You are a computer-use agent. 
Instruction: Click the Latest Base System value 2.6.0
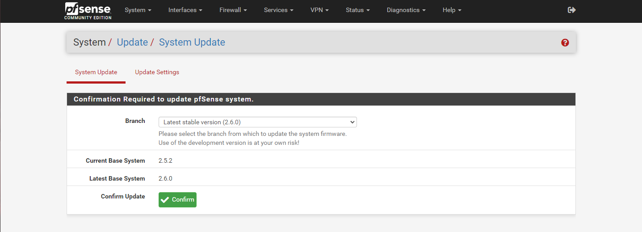coord(165,178)
